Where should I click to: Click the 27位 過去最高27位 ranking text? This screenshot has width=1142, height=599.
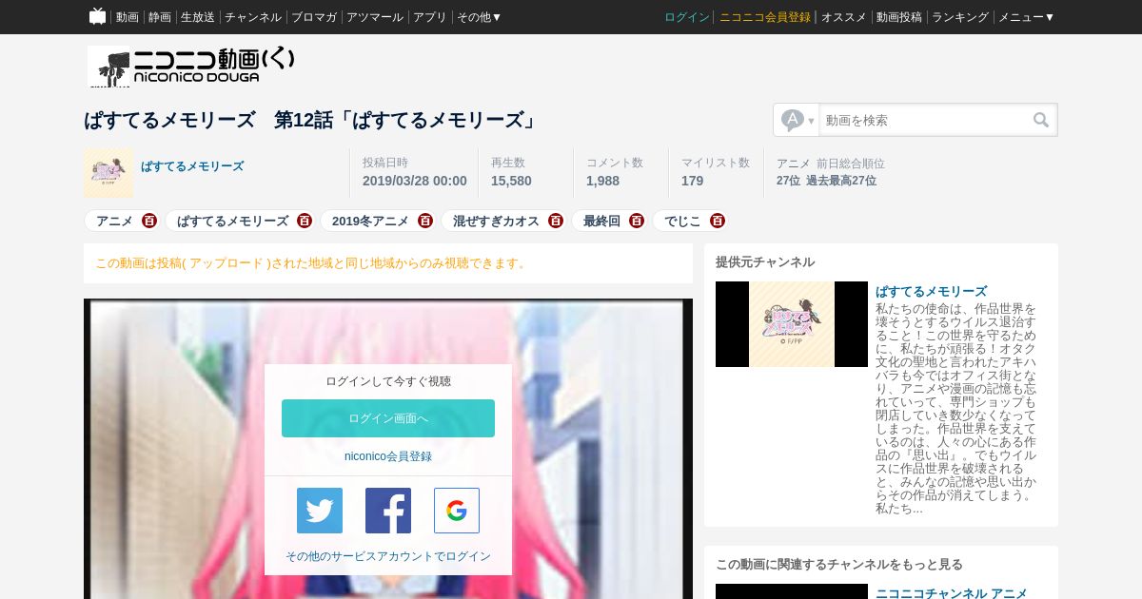826,181
